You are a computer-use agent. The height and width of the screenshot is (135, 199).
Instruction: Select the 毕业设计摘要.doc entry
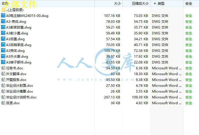[19, 91]
